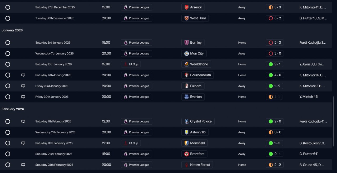Click the Everton club crest
Viewport: 337px width, 173px height.
[x=186, y=97]
